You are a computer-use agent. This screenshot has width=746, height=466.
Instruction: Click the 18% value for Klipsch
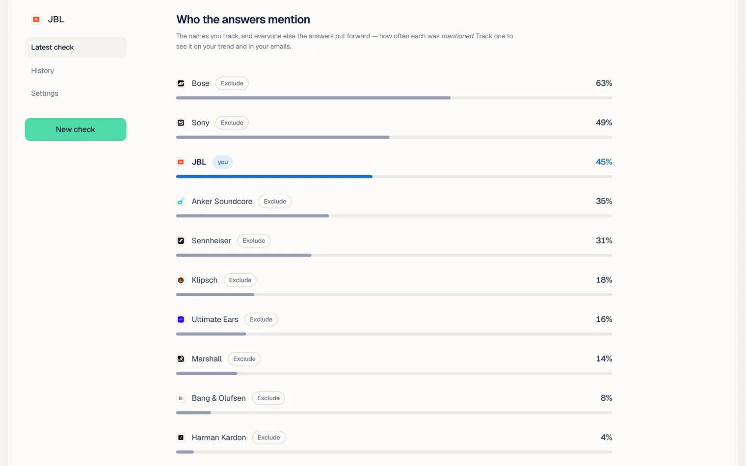604,280
